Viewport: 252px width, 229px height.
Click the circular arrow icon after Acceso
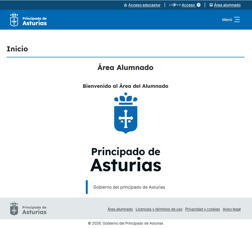pos(198,5)
